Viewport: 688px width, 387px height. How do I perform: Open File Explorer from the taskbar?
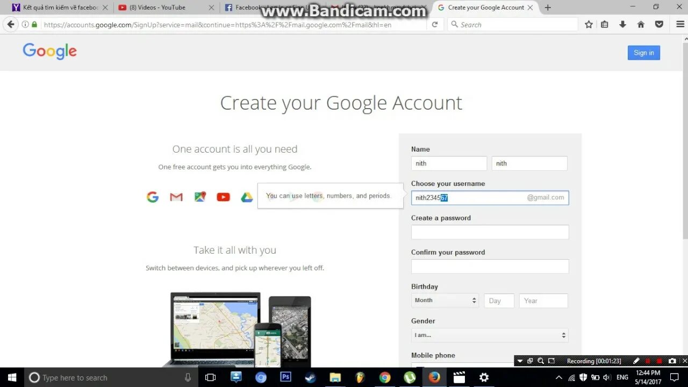point(335,377)
